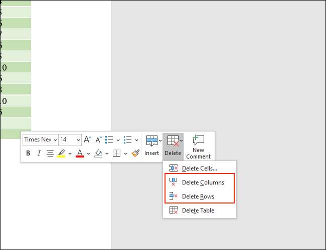This screenshot has width=326, height=250.
Task: Select Delete Rows in the menu
Action: tap(198, 196)
